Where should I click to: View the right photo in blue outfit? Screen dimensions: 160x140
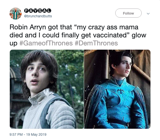[x=117, y=89]
